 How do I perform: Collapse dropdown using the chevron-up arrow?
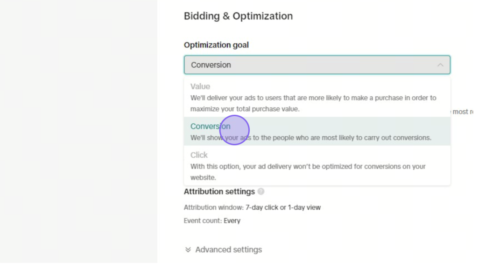pos(440,65)
